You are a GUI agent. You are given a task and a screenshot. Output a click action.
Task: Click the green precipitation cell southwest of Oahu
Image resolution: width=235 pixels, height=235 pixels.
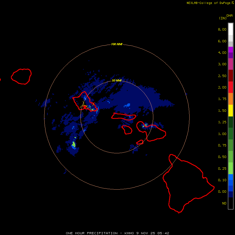[x=74, y=144]
